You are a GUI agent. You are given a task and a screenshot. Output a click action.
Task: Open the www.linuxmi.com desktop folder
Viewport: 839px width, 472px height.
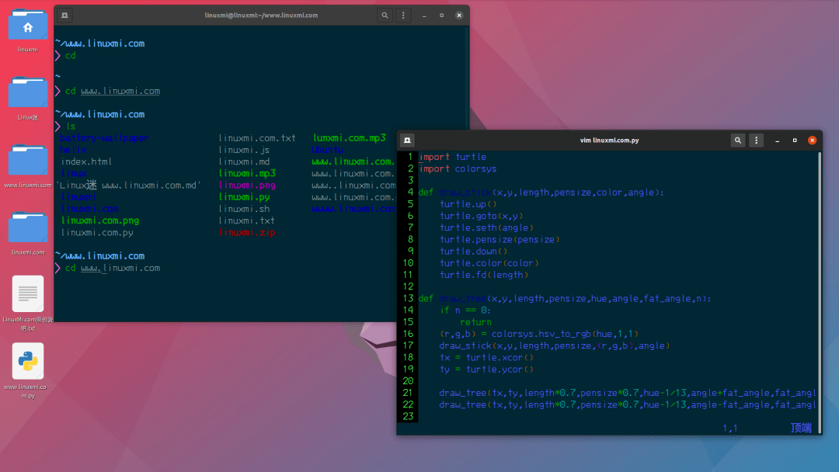[28, 160]
